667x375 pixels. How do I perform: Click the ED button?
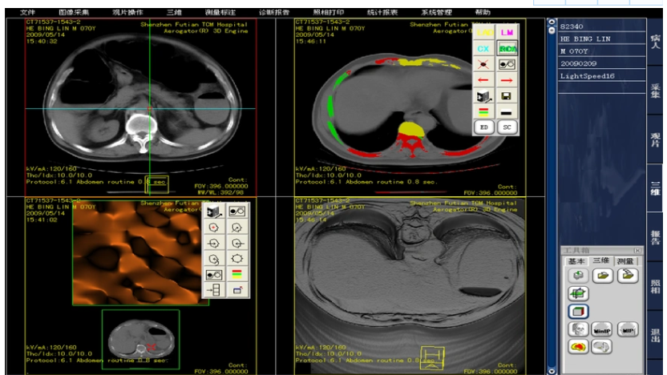point(483,127)
